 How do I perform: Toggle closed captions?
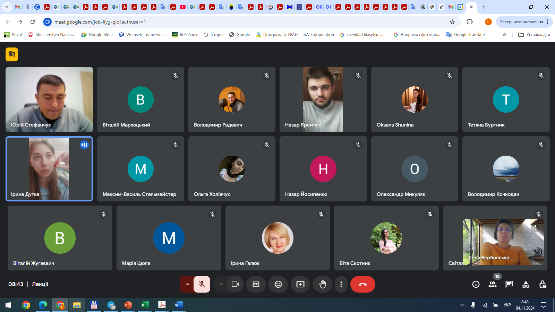256,284
